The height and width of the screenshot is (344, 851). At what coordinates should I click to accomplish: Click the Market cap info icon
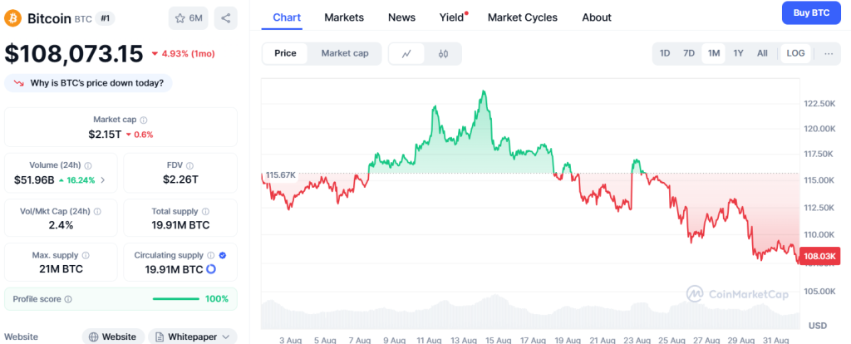(x=144, y=120)
